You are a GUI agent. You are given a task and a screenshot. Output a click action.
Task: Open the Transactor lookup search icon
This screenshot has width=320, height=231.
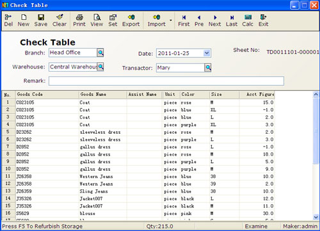(208, 68)
